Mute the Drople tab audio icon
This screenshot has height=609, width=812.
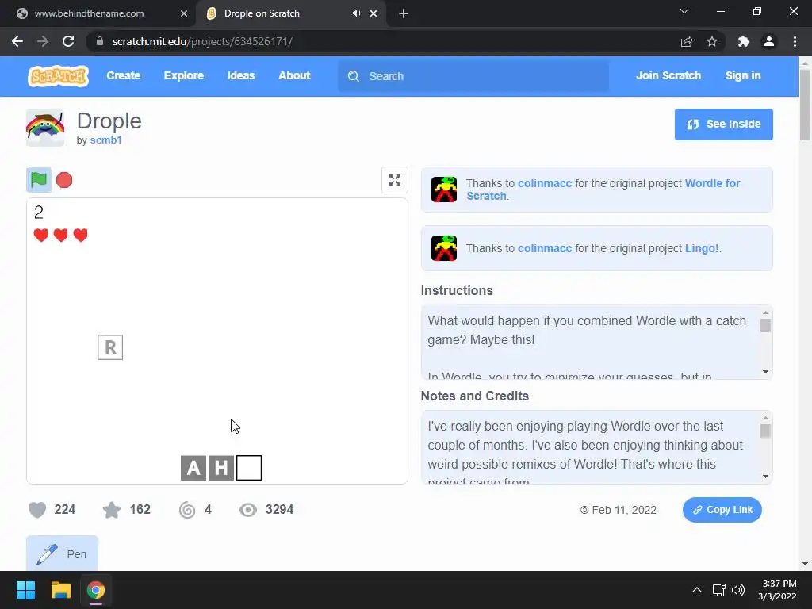tap(356, 13)
